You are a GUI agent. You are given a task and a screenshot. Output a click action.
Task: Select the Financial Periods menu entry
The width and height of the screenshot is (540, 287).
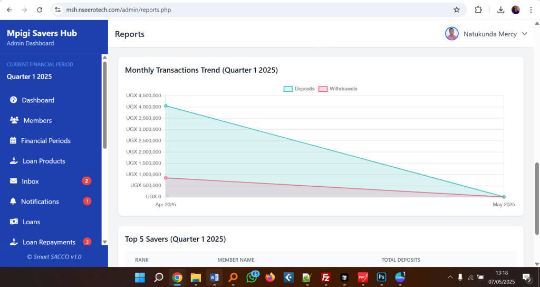click(x=45, y=141)
